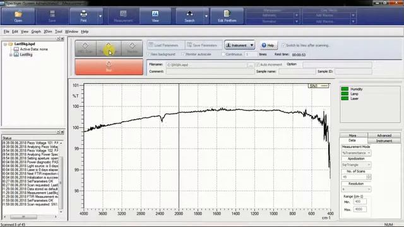Click the Edit Preform toolbar icon

(x=227, y=16)
